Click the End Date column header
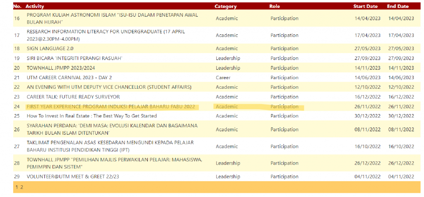The width and height of the screenshot is (424, 197). (x=397, y=6)
